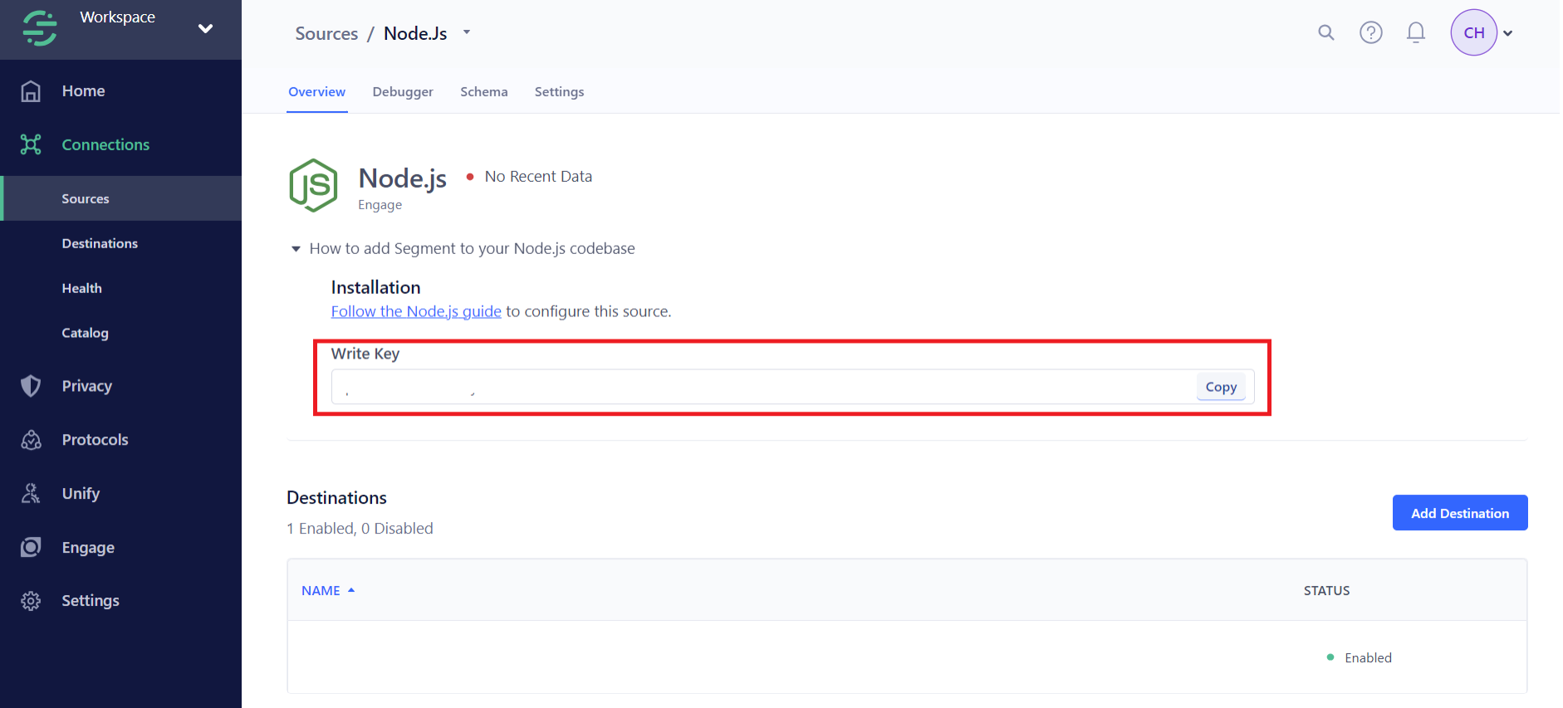Image resolution: width=1563 pixels, height=708 pixels.
Task: Click the Node.js hexagon logo
Action: [x=313, y=185]
